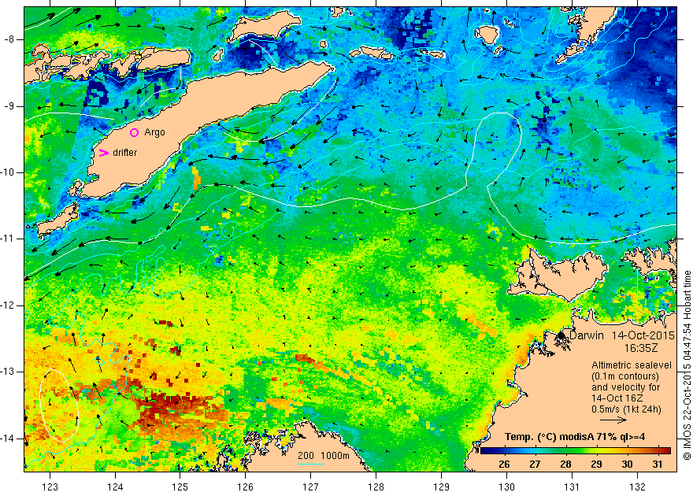Click the '200 1000m' depth legend text
The image size is (693, 496).
coord(323,456)
